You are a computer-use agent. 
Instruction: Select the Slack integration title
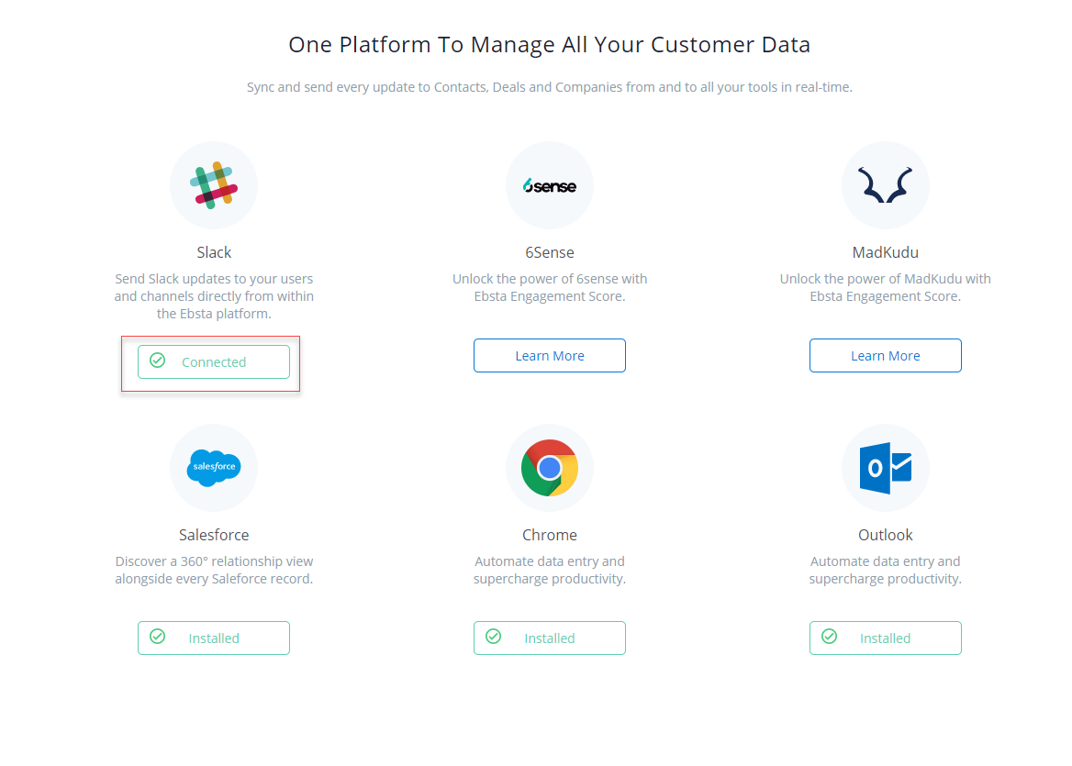(x=214, y=252)
